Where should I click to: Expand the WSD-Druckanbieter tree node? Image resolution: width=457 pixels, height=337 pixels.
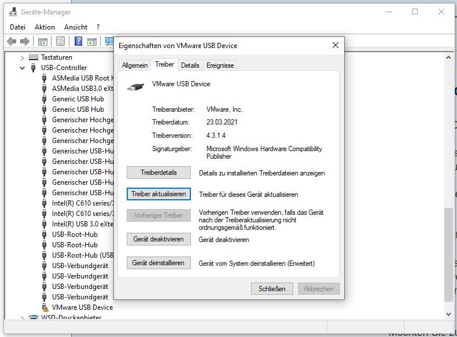point(23,318)
